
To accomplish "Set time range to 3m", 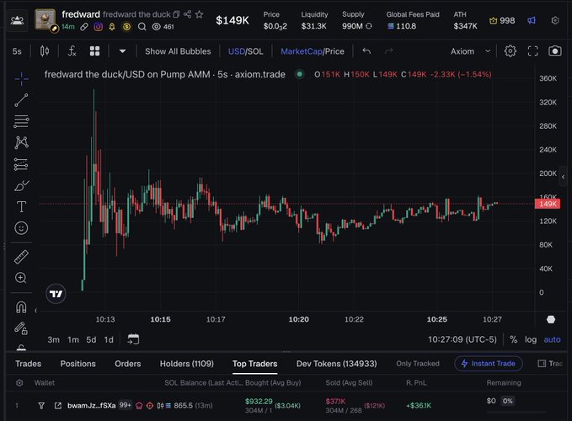I will pyautogui.click(x=54, y=339).
